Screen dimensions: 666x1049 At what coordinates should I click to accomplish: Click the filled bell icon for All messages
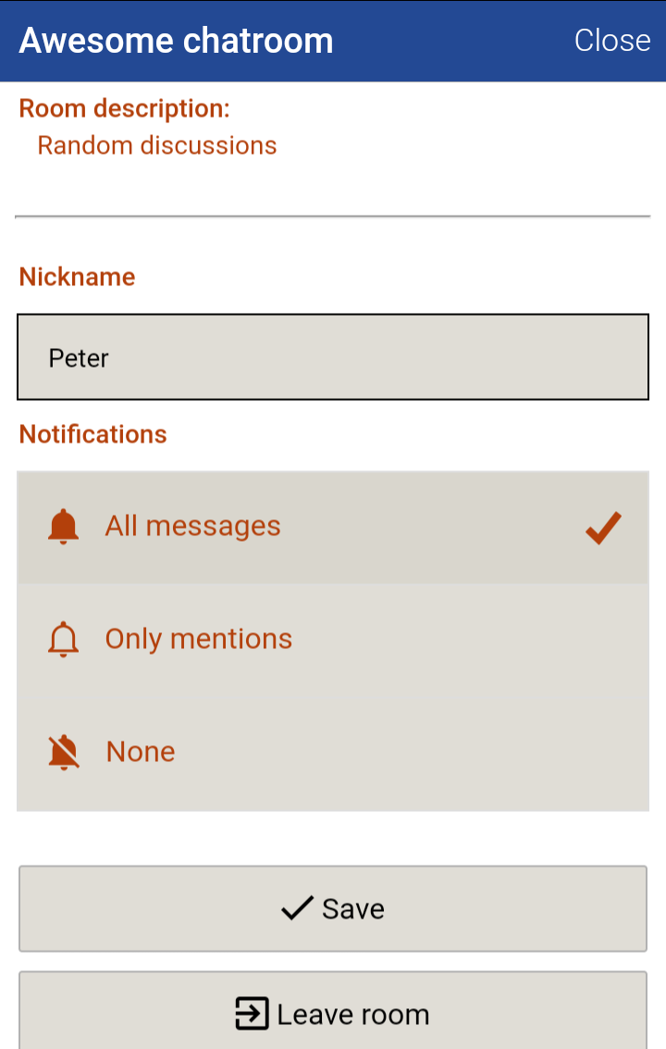(64, 527)
